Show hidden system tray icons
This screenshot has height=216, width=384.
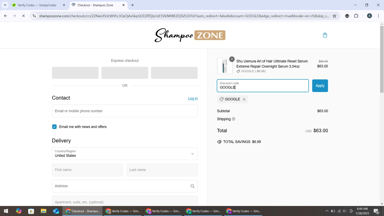(327, 211)
